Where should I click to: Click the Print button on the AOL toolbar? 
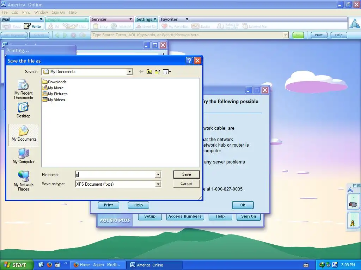click(x=319, y=35)
